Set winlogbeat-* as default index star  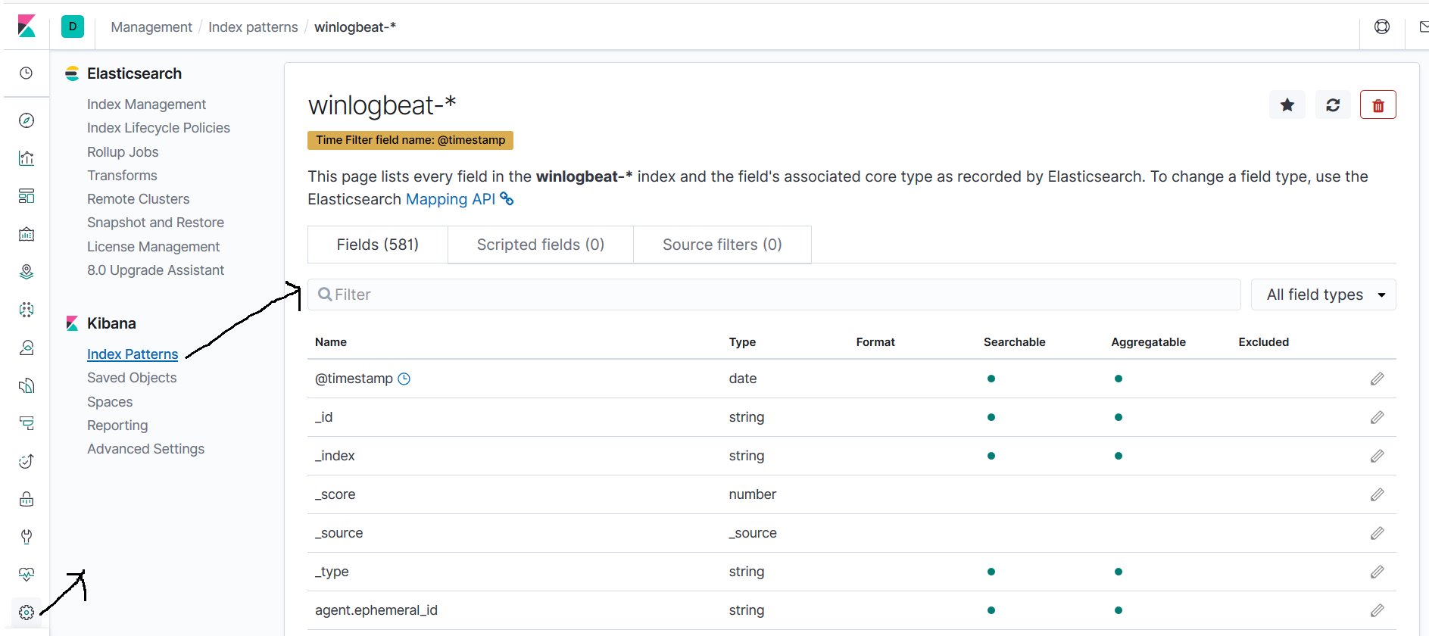(x=1287, y=105)
